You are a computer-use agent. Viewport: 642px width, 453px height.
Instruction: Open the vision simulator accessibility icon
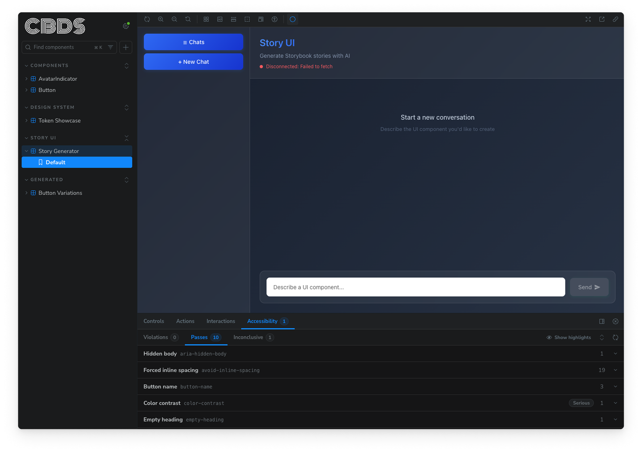click(x=274, y=19)
